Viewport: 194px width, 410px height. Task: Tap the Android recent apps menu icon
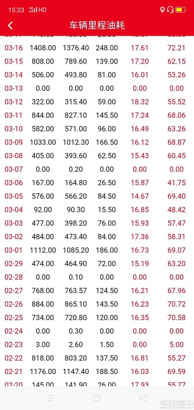[x=51, y=398]
